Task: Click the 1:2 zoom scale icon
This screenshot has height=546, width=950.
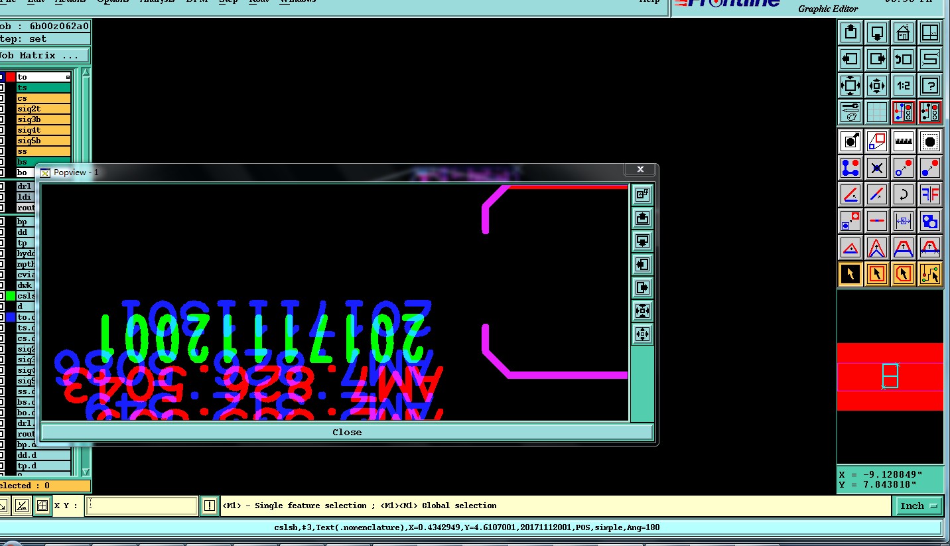Action: [x=904, y=86]
